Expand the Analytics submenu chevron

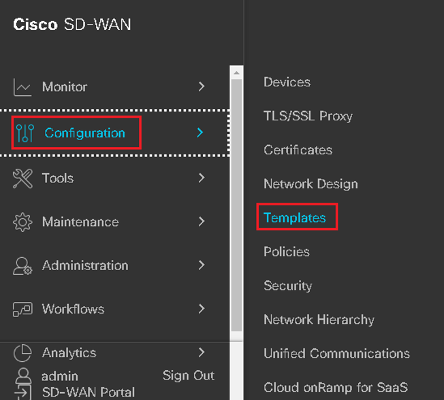click(202, 352)
